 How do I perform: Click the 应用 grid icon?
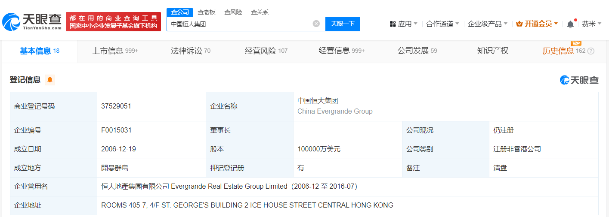(x=393, y=24)
